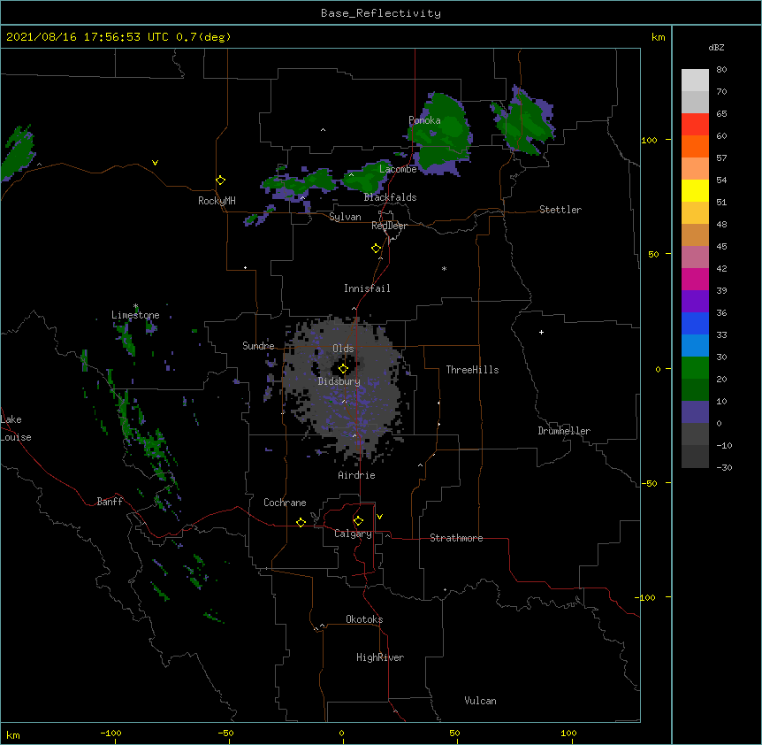The image size is (762, 745).
Task: Select the red 65 dBZ legend color
Action: [x=695, y=124]
